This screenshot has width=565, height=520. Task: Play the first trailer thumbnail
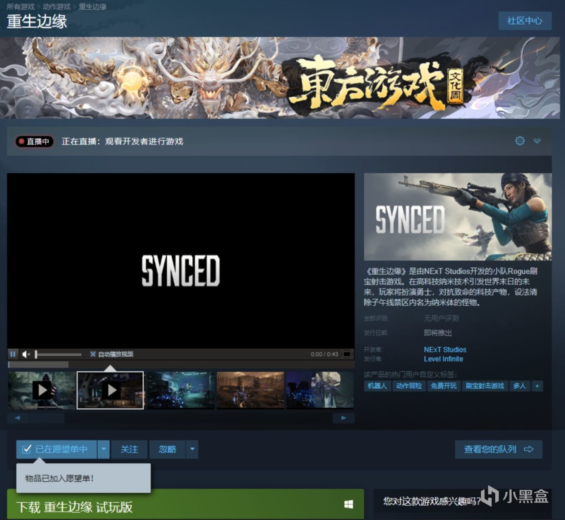pyautogui.click(x=42, y=390)
